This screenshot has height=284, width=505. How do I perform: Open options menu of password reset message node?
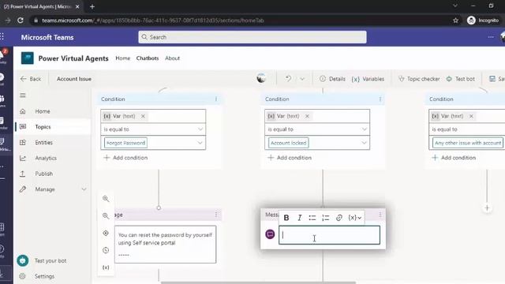click(x=216, y=215)
